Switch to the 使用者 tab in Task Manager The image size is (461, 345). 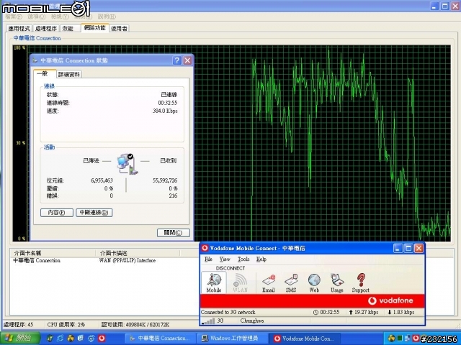point(119,29)
